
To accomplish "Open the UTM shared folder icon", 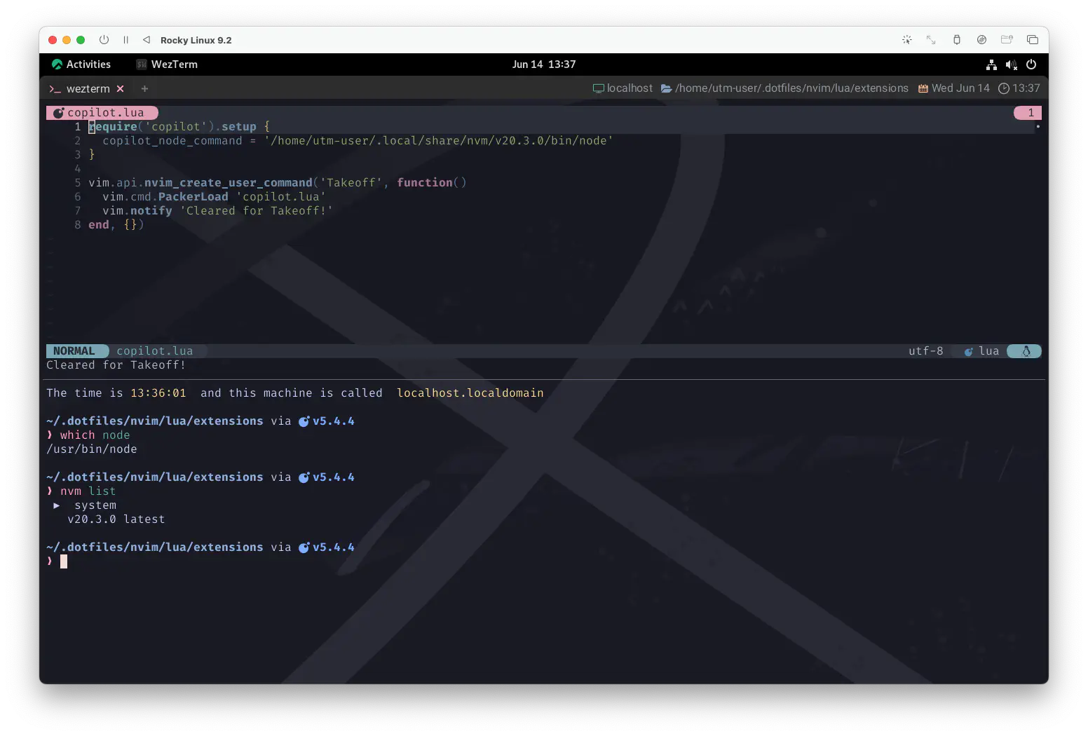I will (1007, 40).
